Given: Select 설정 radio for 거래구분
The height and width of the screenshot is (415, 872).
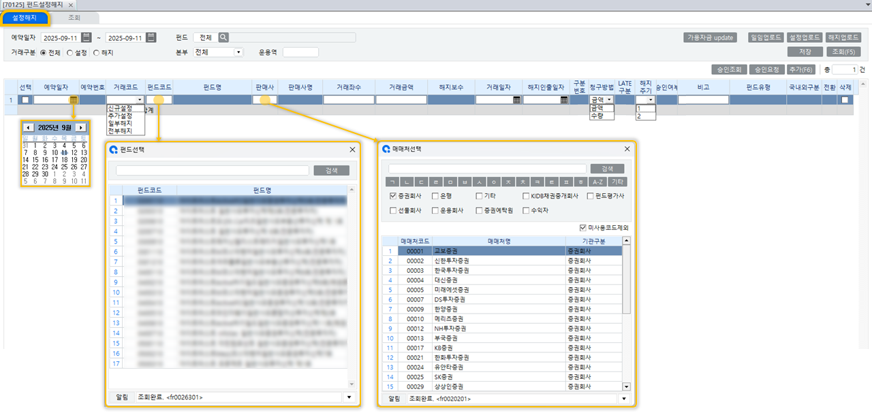Looking at the screenshot, I should (69, 52).
